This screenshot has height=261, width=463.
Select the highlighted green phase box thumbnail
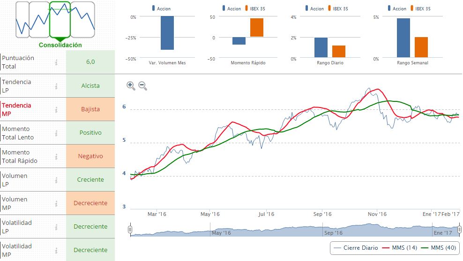point(60,20)
